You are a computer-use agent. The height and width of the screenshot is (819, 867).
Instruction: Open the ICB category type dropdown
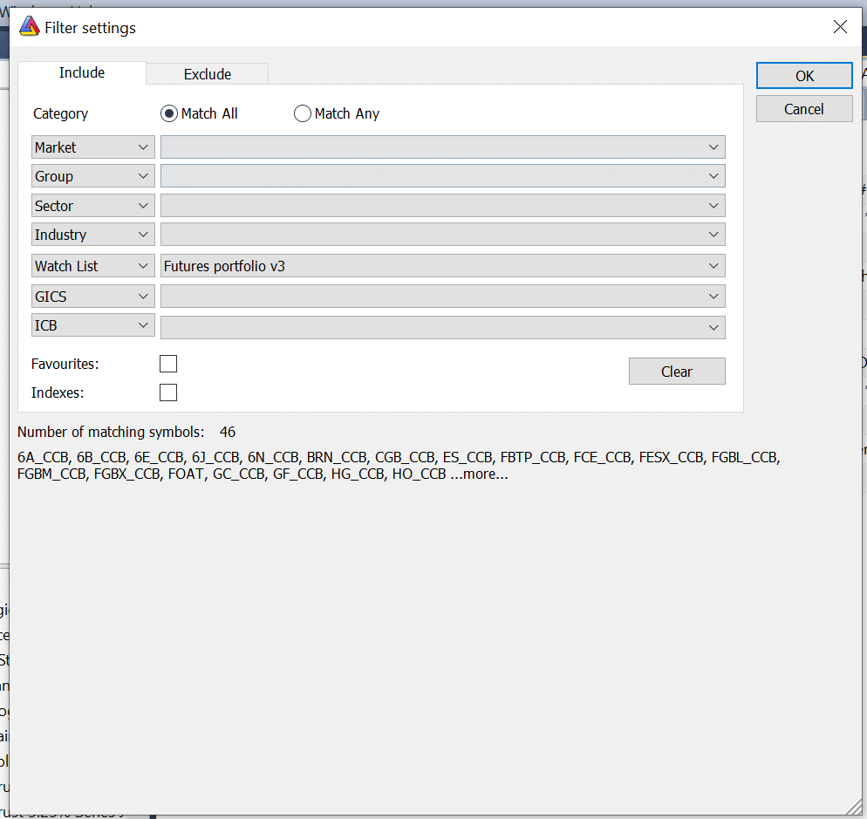[92, 325]
